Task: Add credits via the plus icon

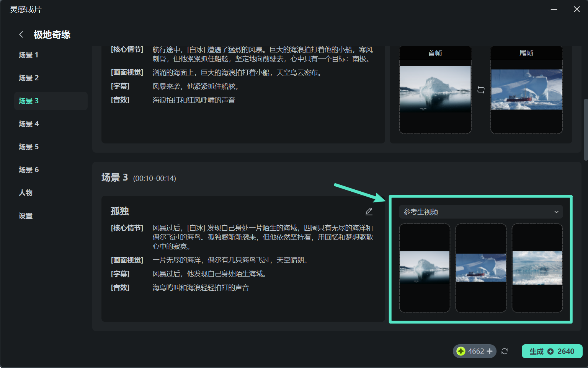Action: pyautogui.click(x=490, y=351)
